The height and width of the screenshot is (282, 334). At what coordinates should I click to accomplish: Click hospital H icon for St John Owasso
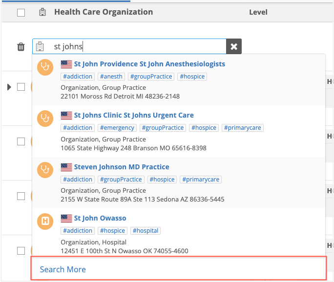(45, 221)
